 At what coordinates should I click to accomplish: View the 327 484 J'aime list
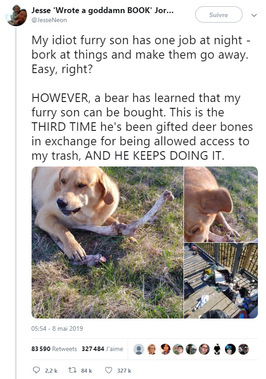[x=102, y=349]
